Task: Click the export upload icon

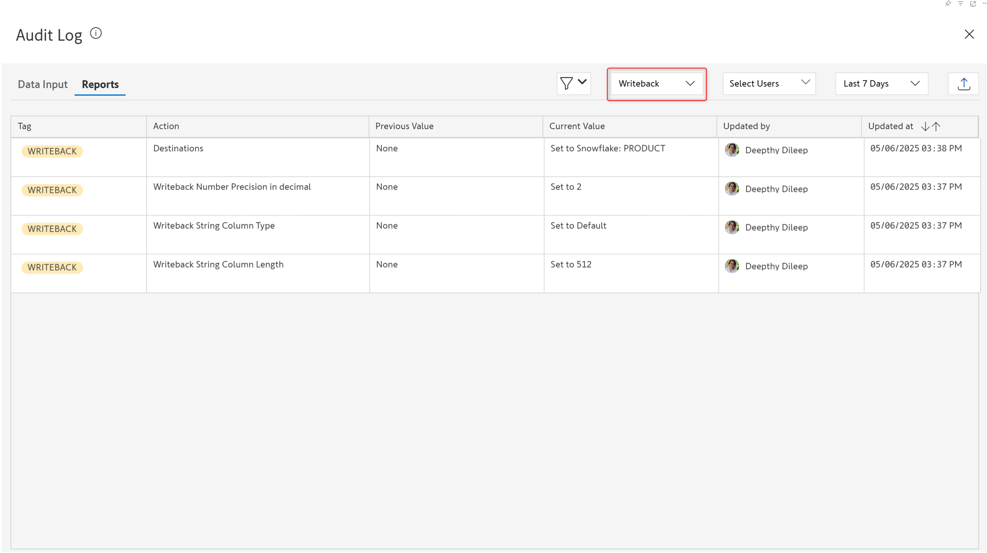Action: pyautogui.click(x=963, y=84)
